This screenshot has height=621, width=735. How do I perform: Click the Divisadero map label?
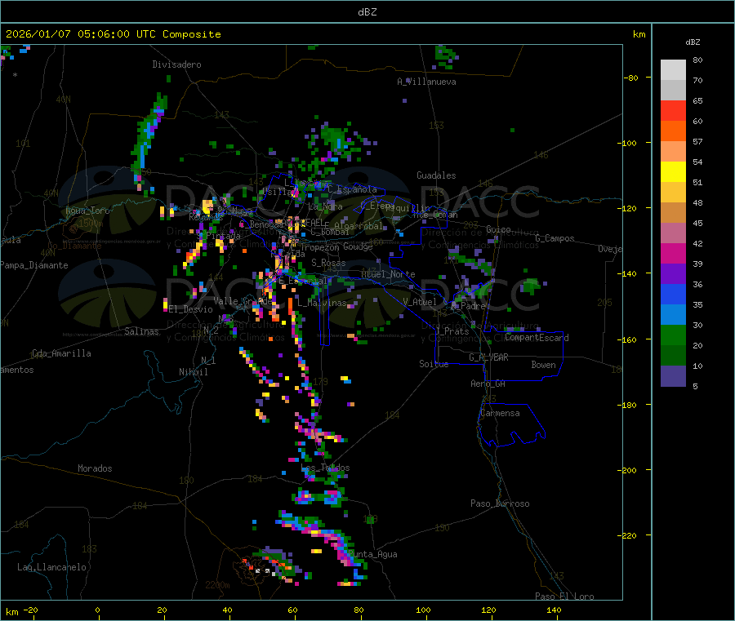[176, 64]
